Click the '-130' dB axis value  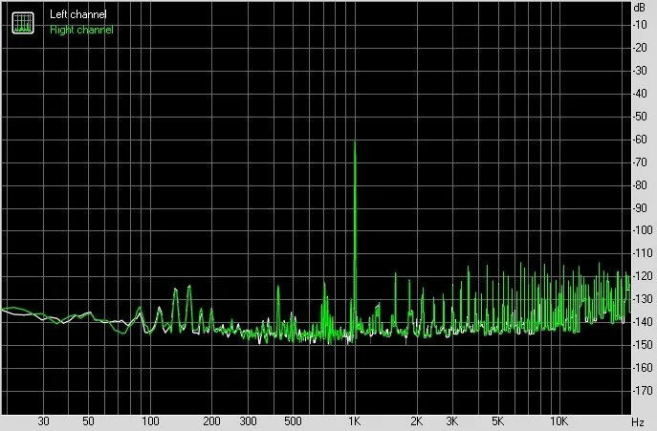click(643, 299)
